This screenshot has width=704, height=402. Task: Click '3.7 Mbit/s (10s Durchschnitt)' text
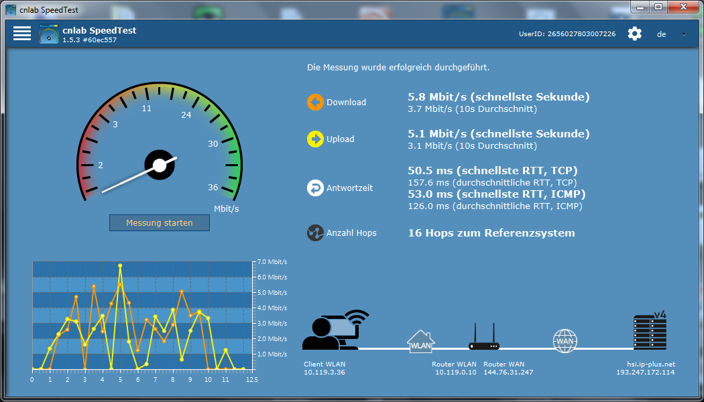[x=472, y=109]
